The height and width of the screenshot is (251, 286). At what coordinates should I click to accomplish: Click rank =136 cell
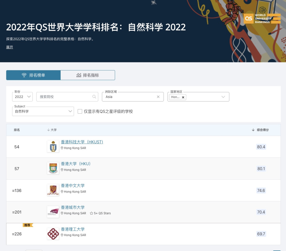click(17, 191)
